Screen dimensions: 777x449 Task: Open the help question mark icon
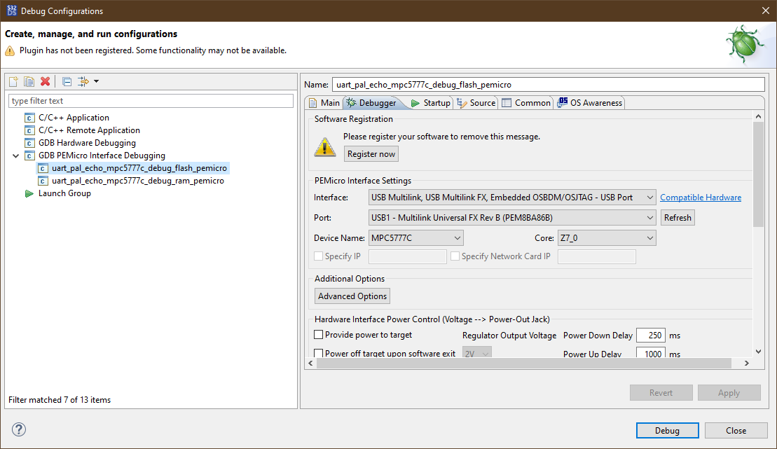19,429
